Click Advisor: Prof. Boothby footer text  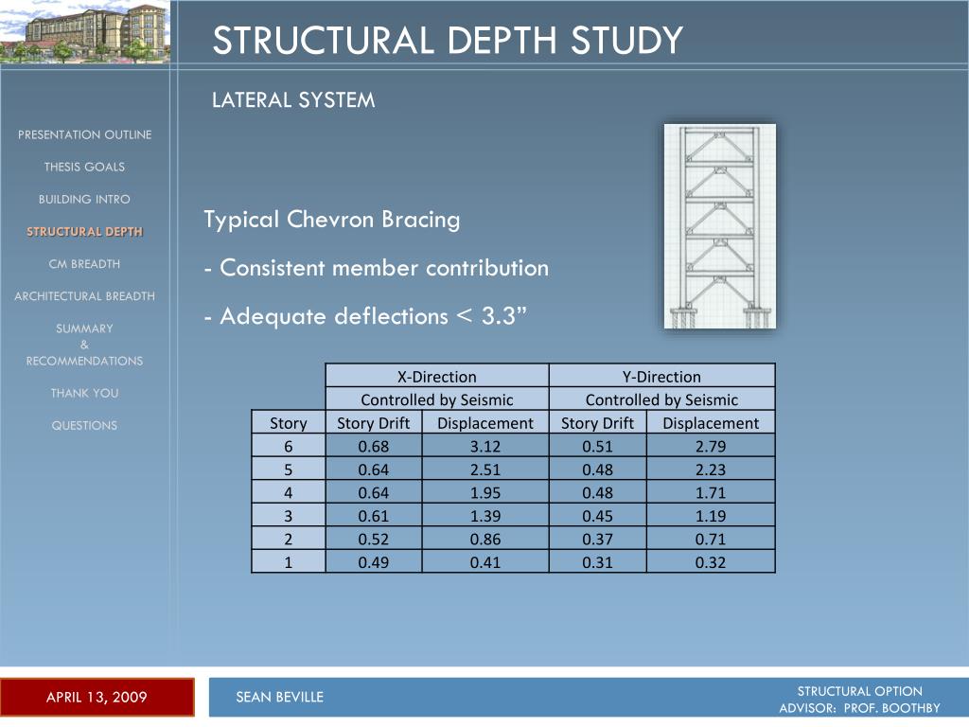(859, 708)
